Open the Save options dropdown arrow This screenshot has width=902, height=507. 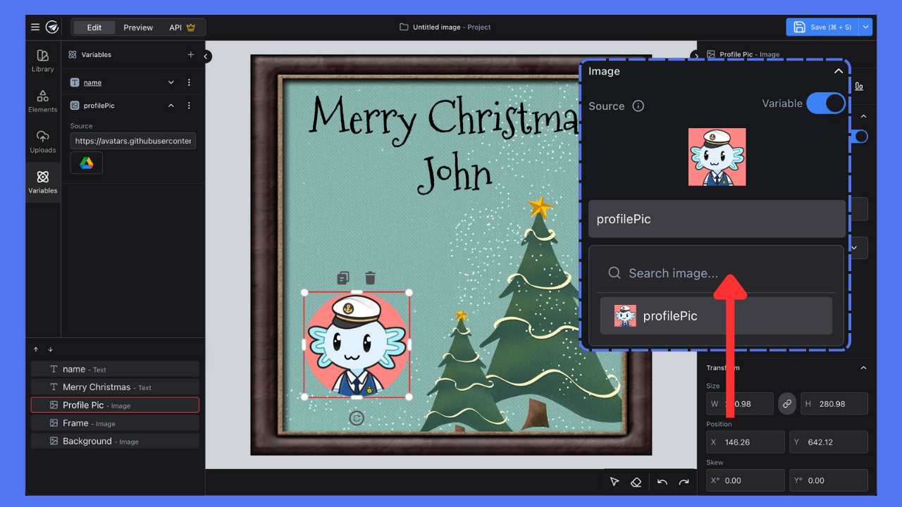865,27
